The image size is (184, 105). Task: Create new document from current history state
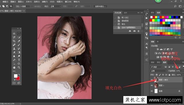[x=130, y=31]
